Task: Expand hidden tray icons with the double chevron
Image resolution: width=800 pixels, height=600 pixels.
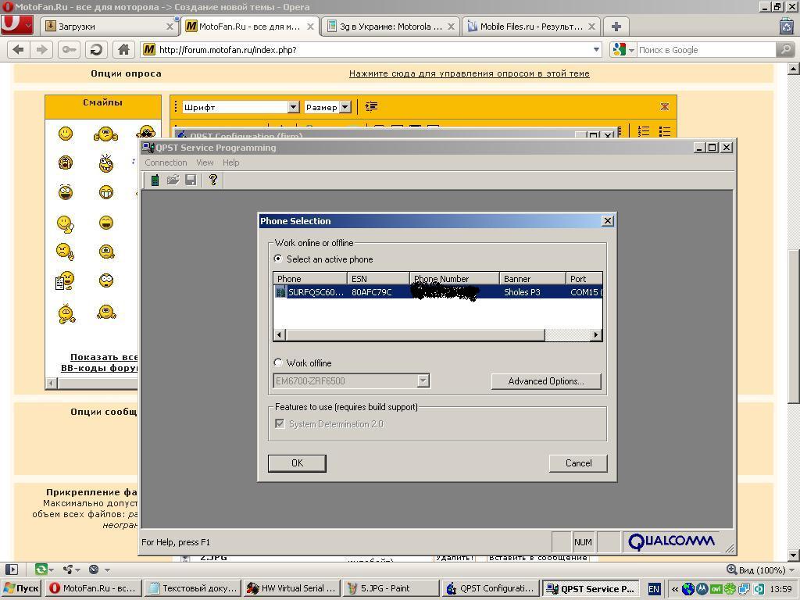Action: 674,589
